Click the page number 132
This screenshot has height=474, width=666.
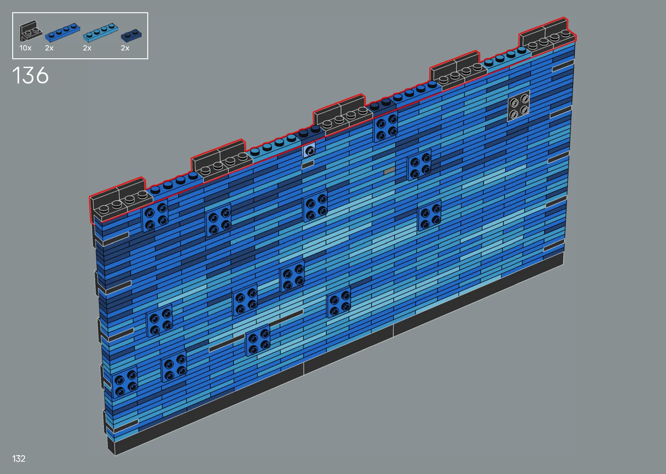(x=18, y=459)
